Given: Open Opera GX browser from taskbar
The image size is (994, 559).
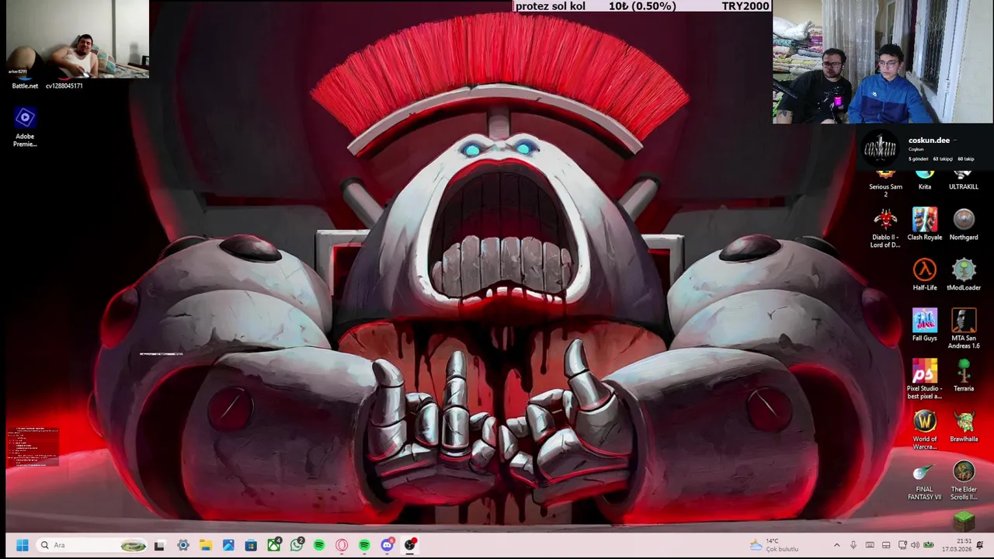Looking at the screenshot, I should point(342,545).
